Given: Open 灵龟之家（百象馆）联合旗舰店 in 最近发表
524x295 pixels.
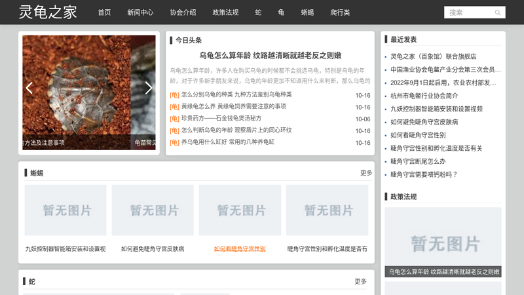Looking at the screenshot, I should [x=434, y=56].
